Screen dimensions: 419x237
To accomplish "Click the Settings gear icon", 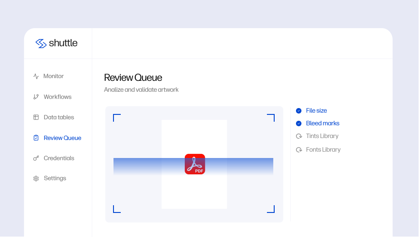I will [36, 178].
